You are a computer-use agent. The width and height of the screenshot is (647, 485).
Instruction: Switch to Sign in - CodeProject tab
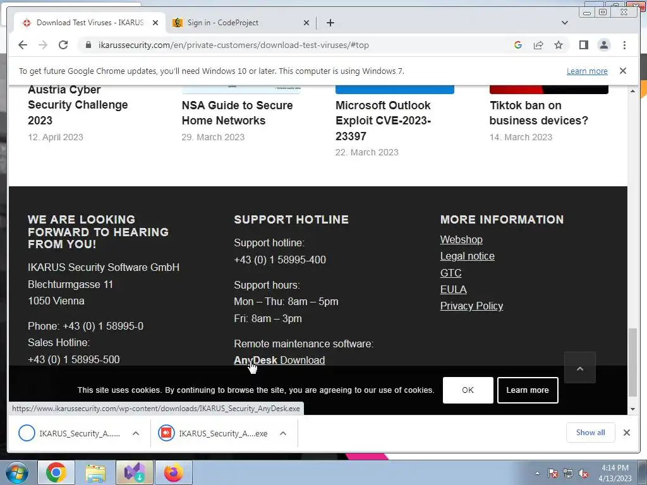(241, 23)
